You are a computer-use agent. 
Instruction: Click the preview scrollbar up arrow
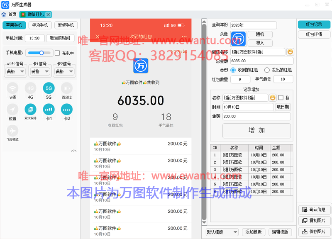204,22
